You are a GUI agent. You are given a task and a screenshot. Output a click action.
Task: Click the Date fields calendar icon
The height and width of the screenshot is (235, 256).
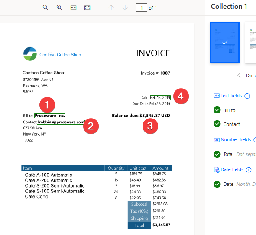tap(217, 170)
